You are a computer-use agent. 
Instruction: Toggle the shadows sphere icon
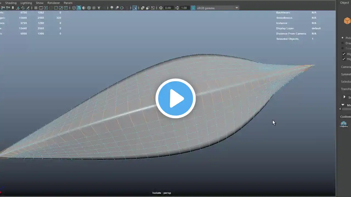(112, 8)
